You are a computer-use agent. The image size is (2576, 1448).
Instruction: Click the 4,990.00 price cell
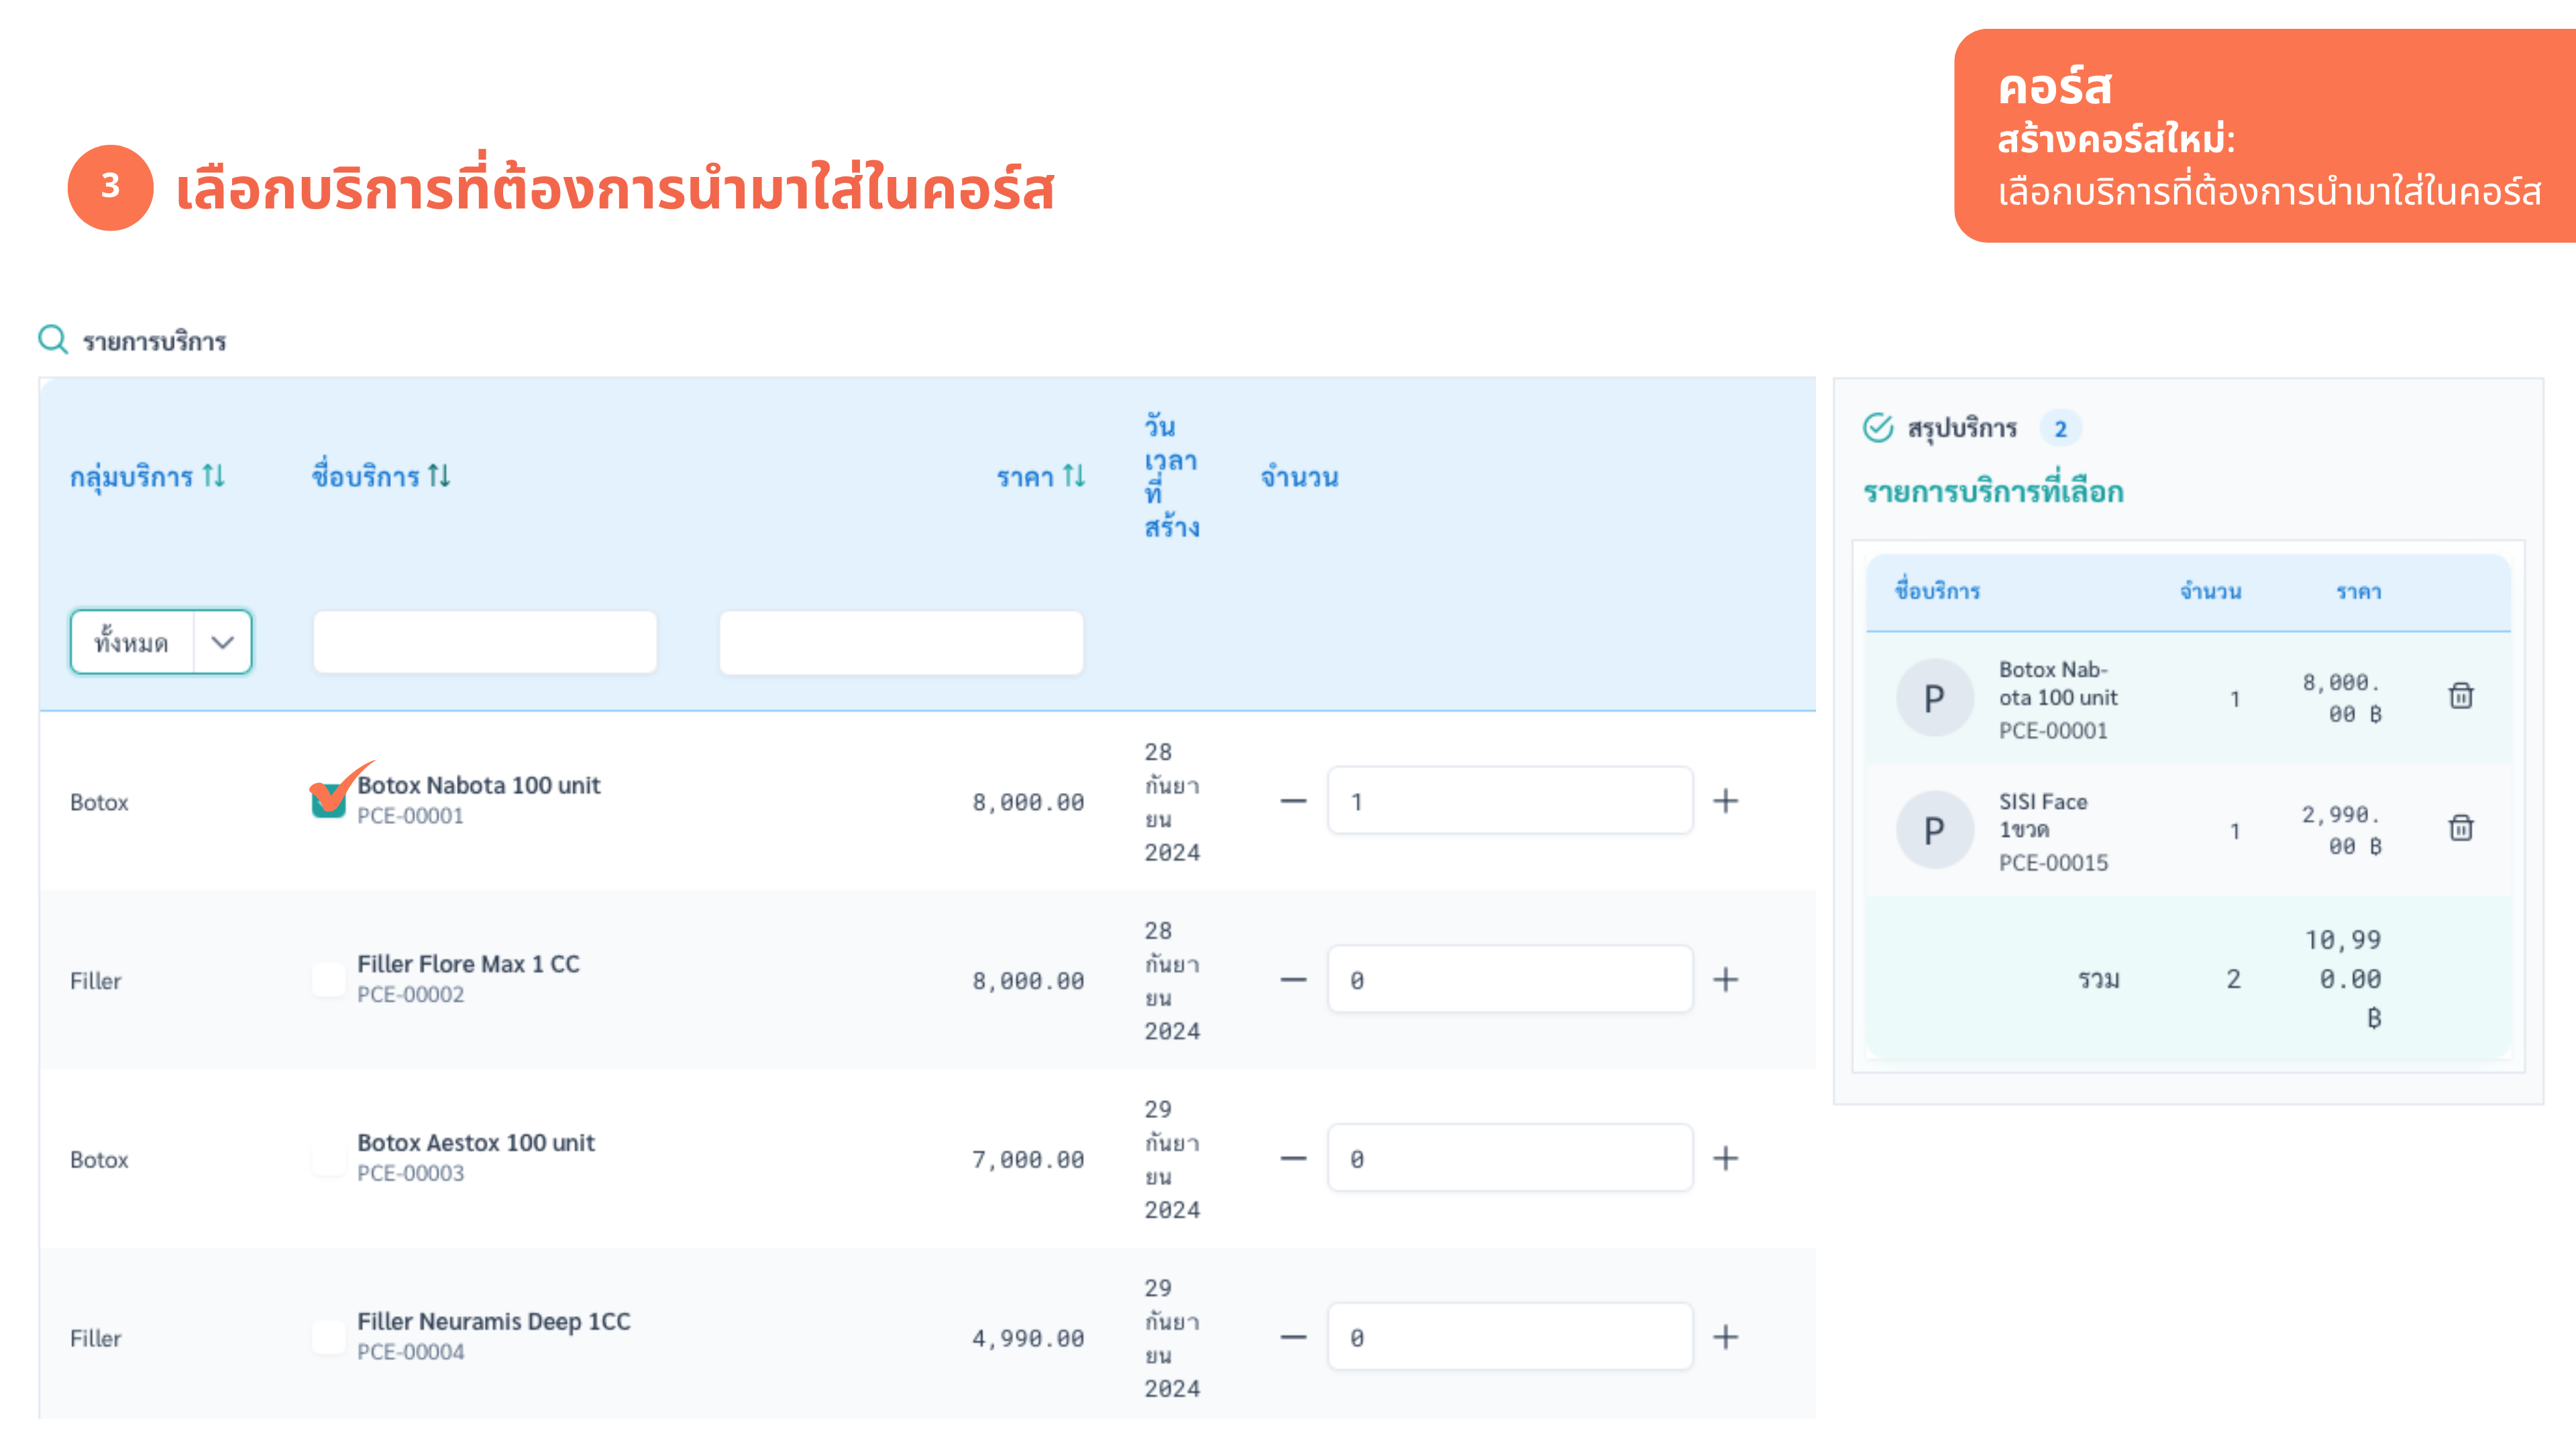1028,1338
